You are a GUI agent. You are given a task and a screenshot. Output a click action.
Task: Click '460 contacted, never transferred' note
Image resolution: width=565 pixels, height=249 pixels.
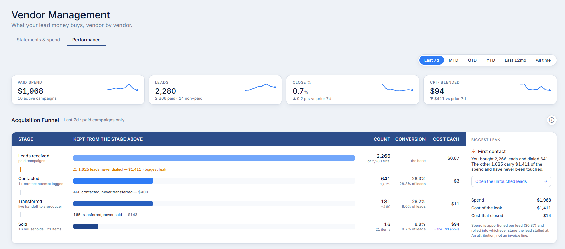pos(111,192)
